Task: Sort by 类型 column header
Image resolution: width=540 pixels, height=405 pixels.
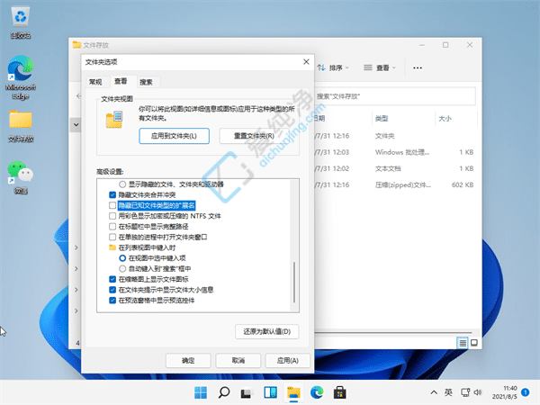Action: pos(382,119)
